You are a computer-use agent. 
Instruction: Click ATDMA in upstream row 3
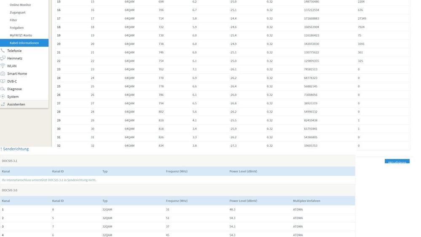click(298, 226)
